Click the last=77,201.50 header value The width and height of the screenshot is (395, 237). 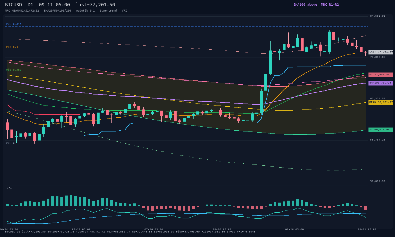point(95,5)
